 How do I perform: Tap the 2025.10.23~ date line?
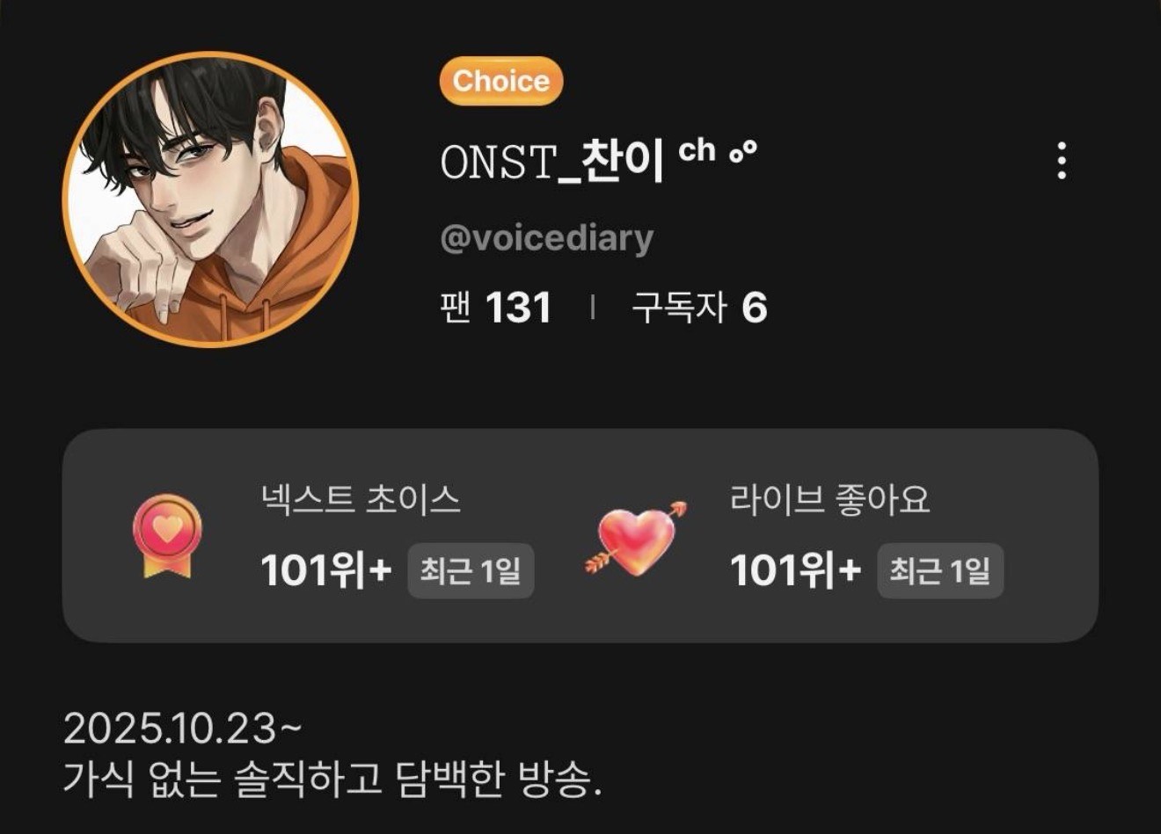(183, 729)
